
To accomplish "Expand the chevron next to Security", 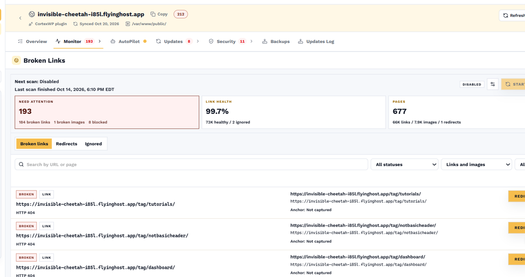I will point(251,41).
